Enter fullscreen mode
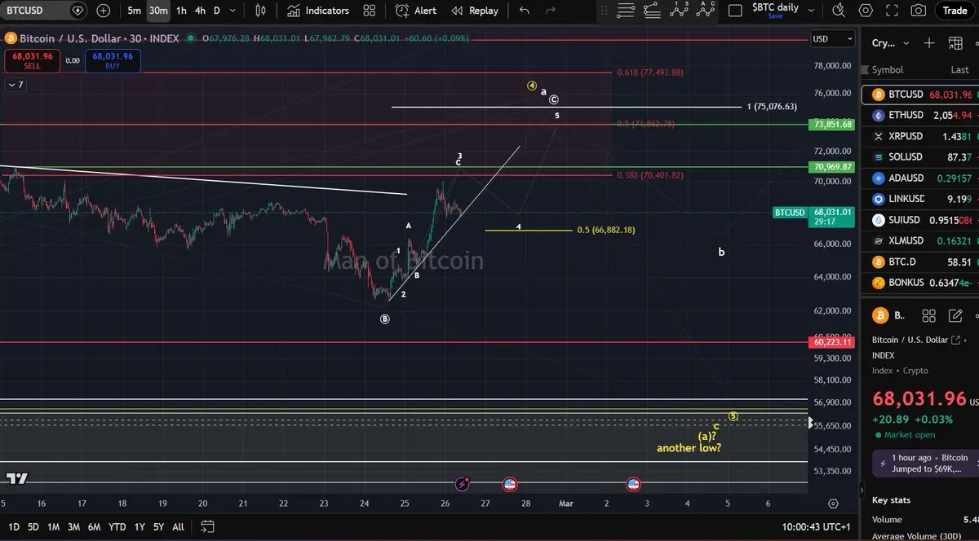 (893, 11)
